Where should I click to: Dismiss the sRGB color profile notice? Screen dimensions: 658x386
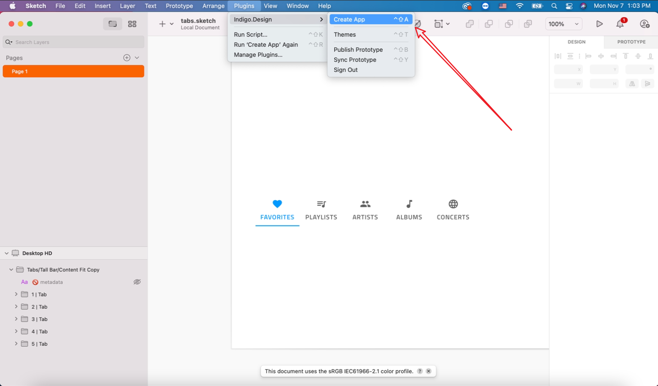pos(429,371)
